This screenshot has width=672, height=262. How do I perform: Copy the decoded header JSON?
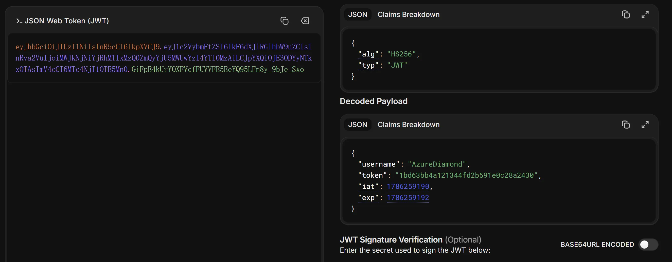pyautogui.click(x=626, y=15)
